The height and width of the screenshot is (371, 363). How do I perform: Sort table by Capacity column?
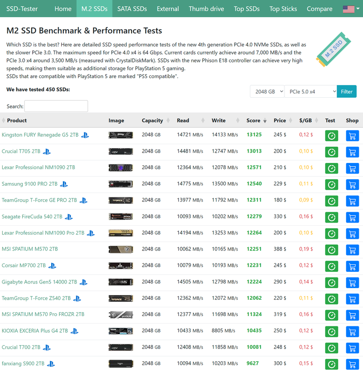(x=155, y=121)
